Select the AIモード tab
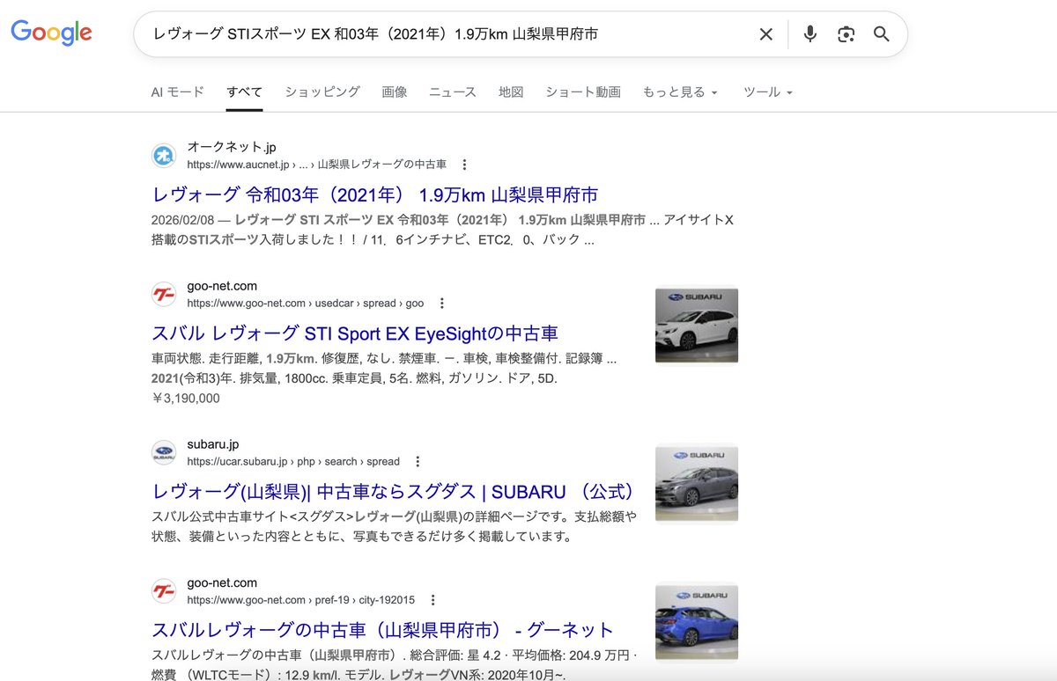The image size is (1057, 681). [178, 91]
